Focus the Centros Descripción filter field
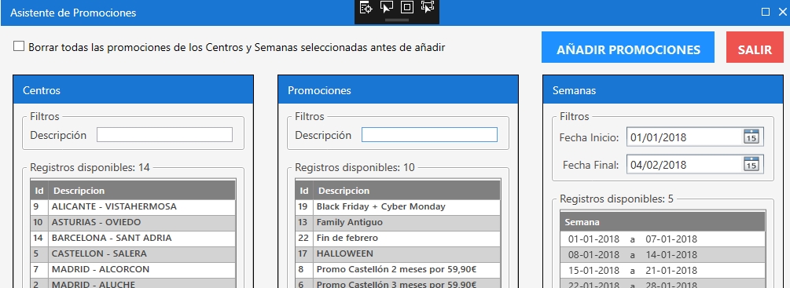The image size is (790, 288). tap(165, 135)
